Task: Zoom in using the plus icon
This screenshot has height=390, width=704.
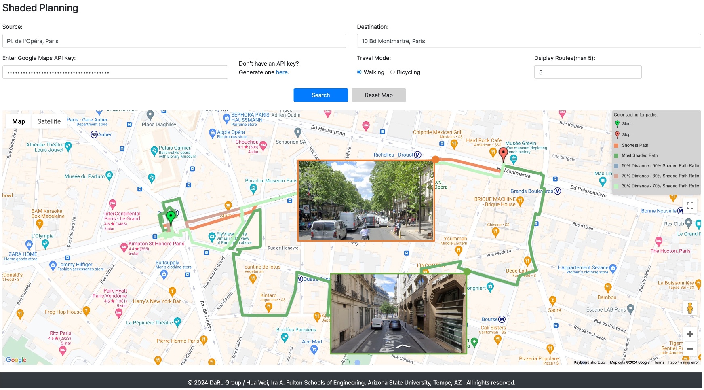Action: pos(691,334)
